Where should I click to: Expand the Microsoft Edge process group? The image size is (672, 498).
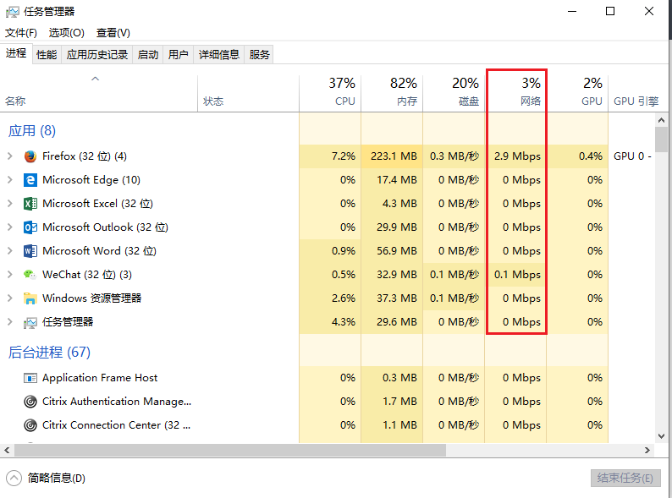point(10,180)
